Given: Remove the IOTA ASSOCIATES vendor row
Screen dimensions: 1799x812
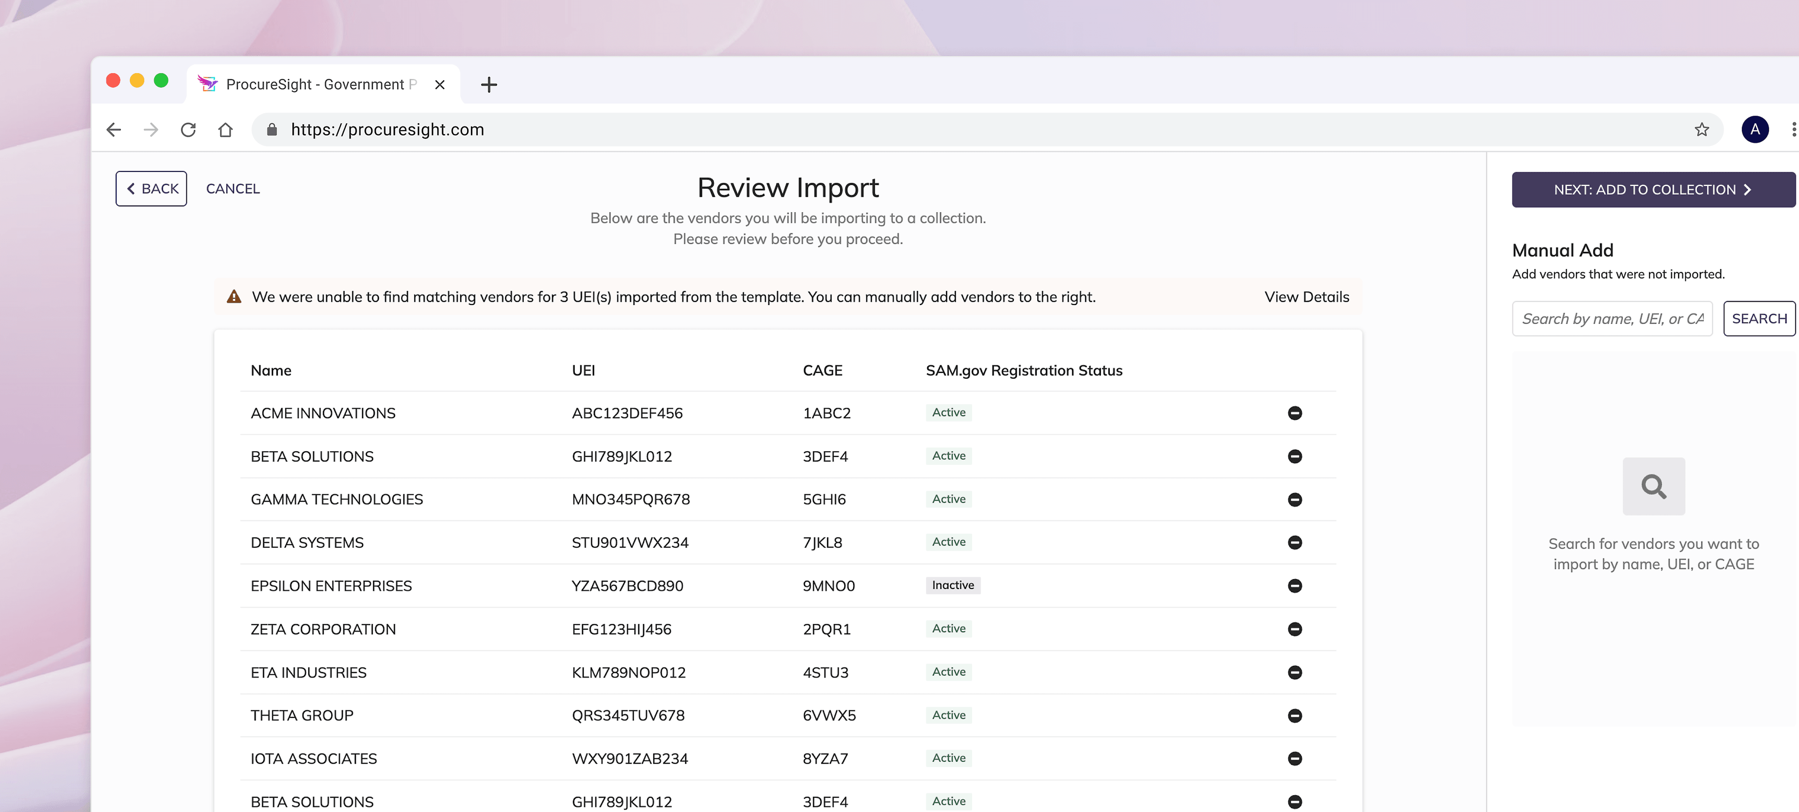Looking at the screenshot, I should click(x=1294, y=758).
